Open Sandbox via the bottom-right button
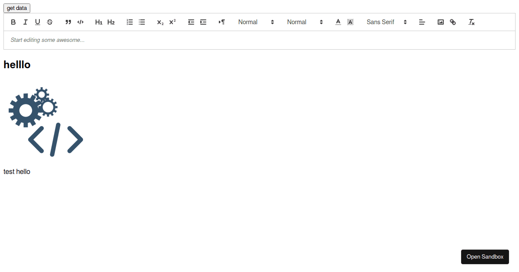This screenshot has height=272, width=519. 485,256
